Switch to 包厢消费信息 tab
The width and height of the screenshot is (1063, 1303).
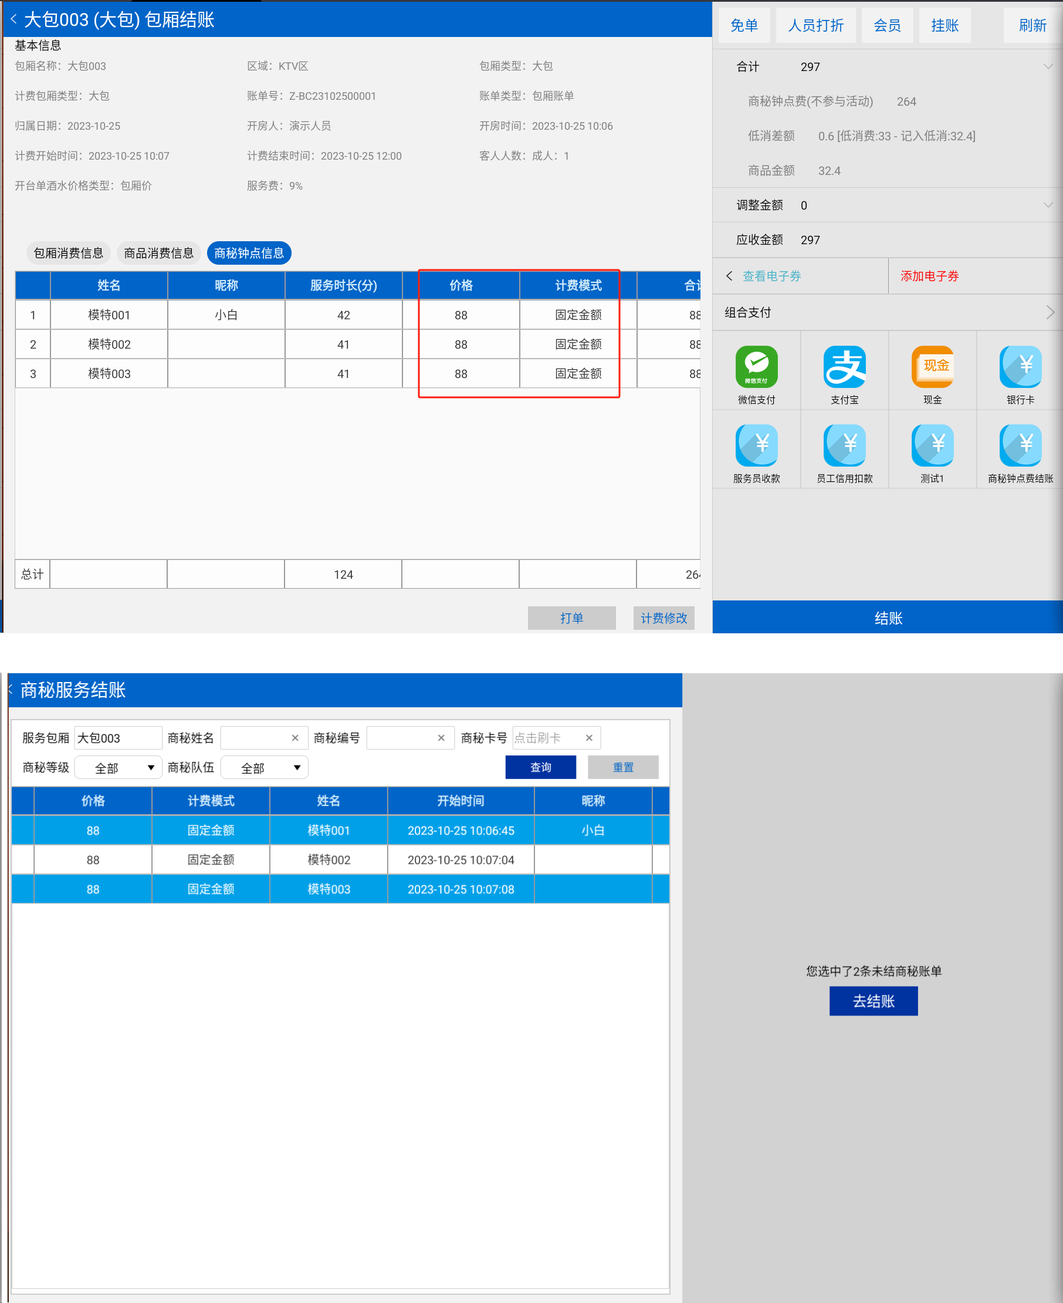click(69, 253)
